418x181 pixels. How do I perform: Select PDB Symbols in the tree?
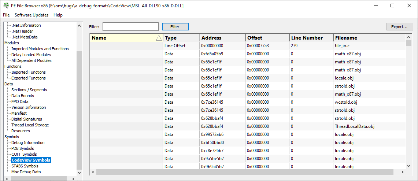(23, 148)
